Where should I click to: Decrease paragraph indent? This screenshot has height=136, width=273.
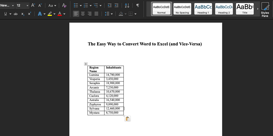click(109, 5)
